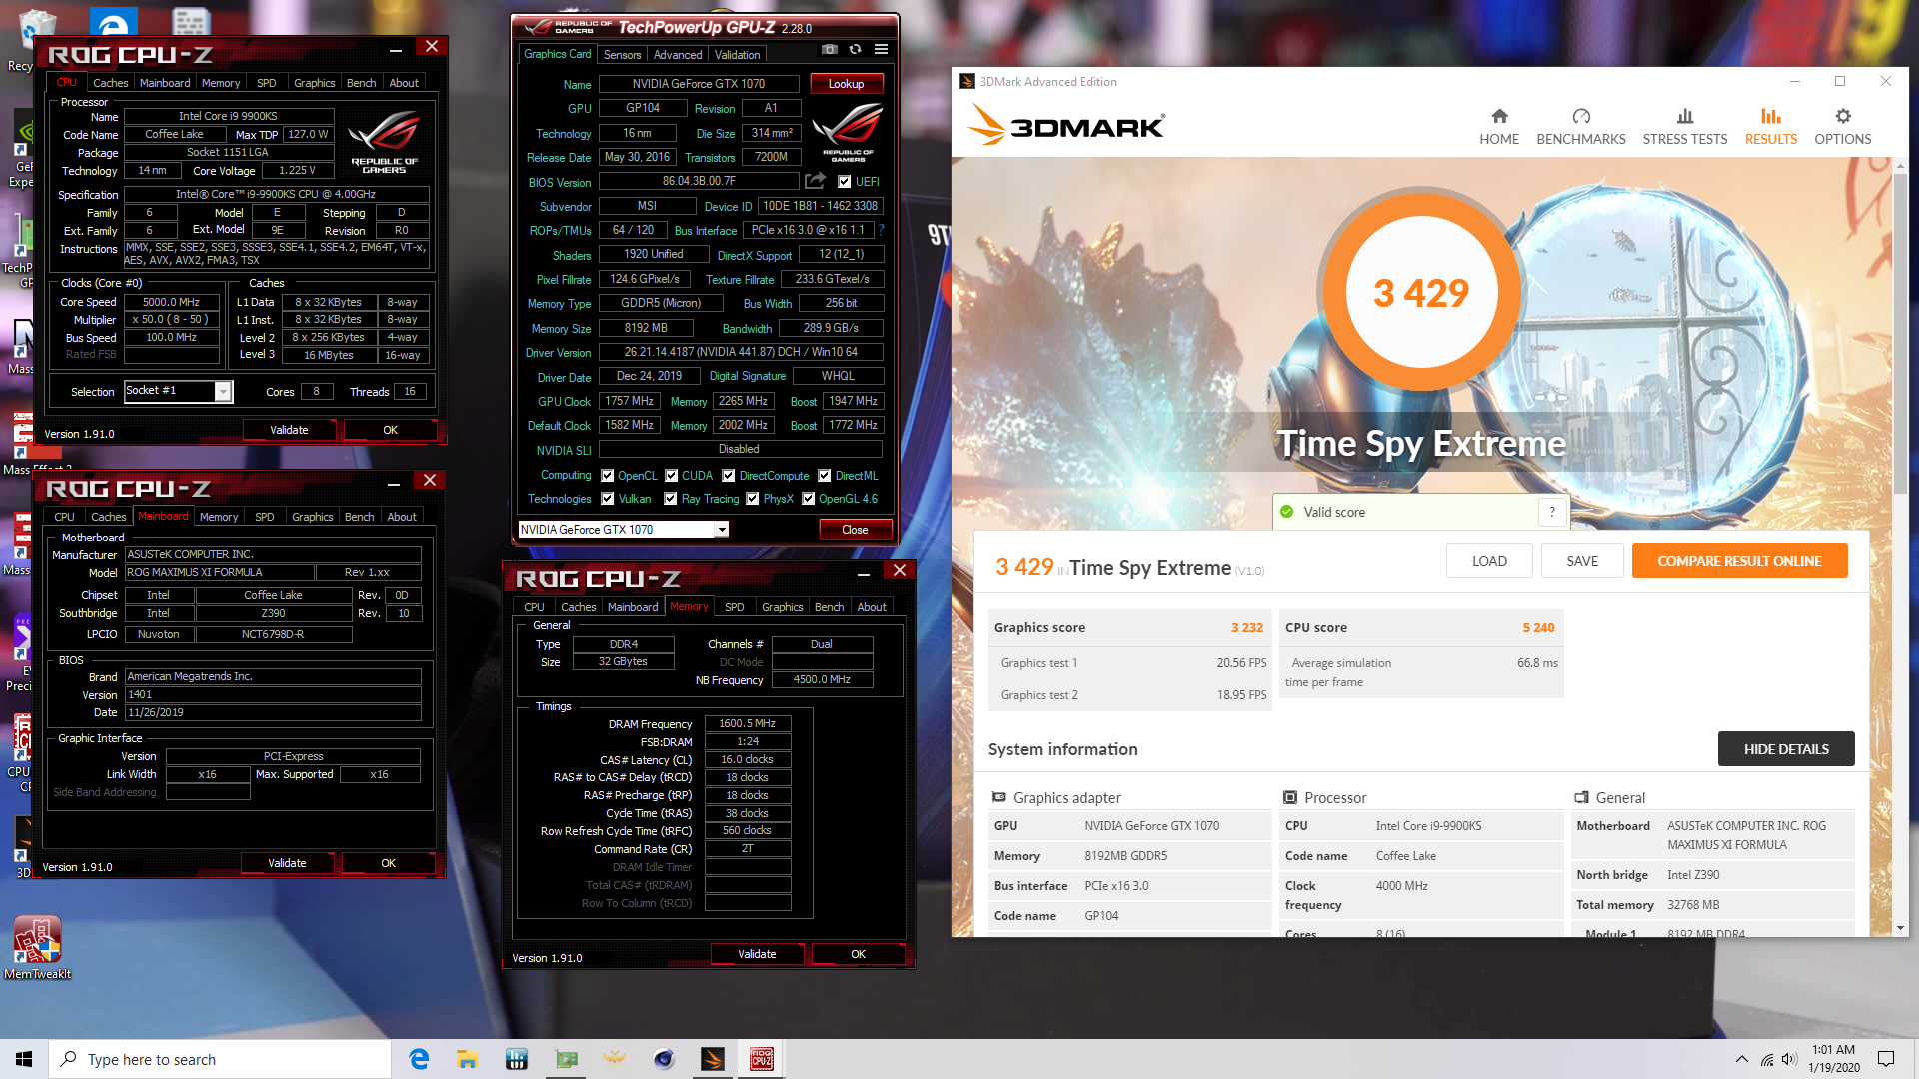The image size is (1919, 1079).
Task: Open GPU-Z hamburger menu
Action: [x=881, y=49]
